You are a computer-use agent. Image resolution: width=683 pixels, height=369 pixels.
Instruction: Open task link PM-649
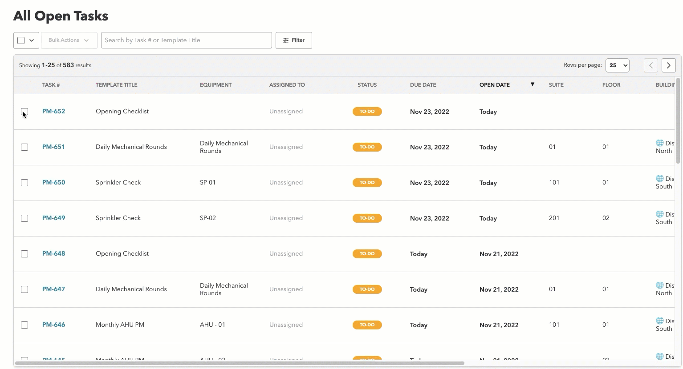[53, 218]
